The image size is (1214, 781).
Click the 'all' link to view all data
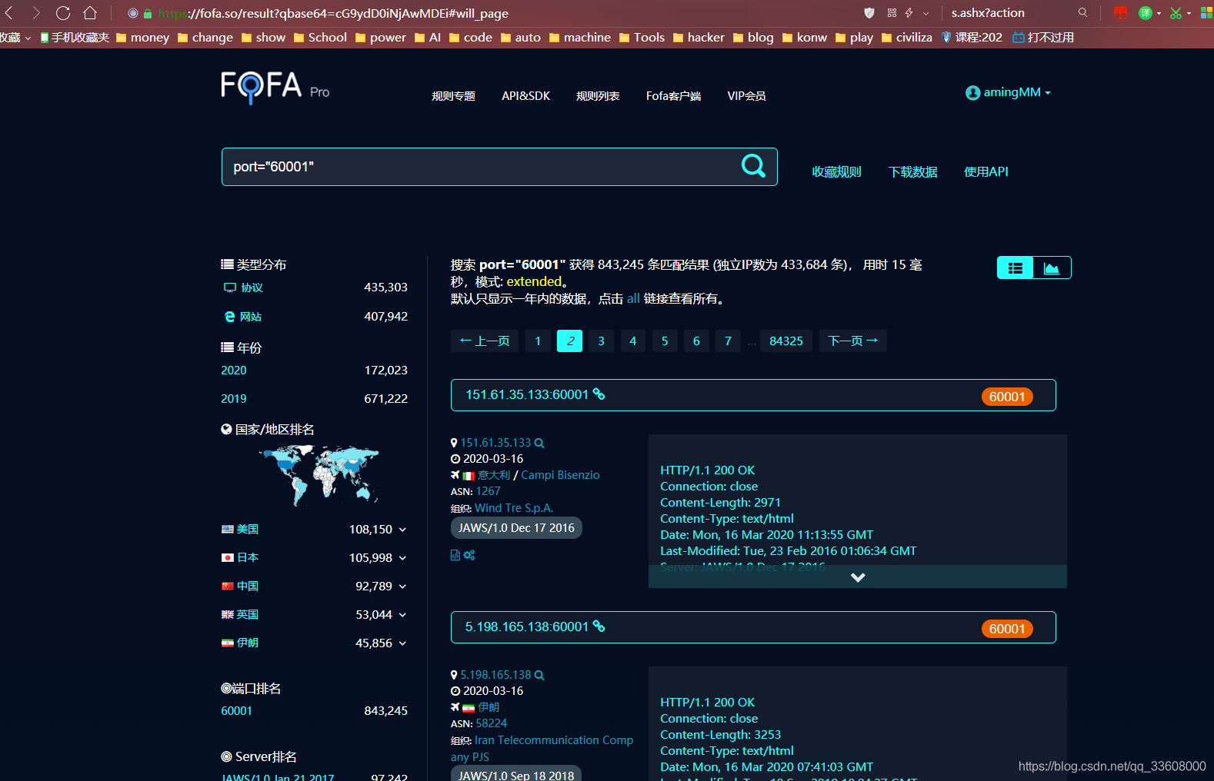(633, 298)
